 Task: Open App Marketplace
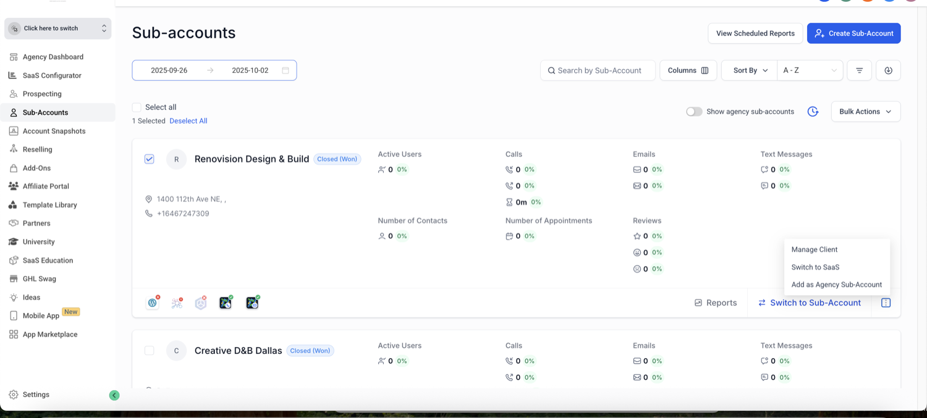pyautogui.click(x=50, y=335)
